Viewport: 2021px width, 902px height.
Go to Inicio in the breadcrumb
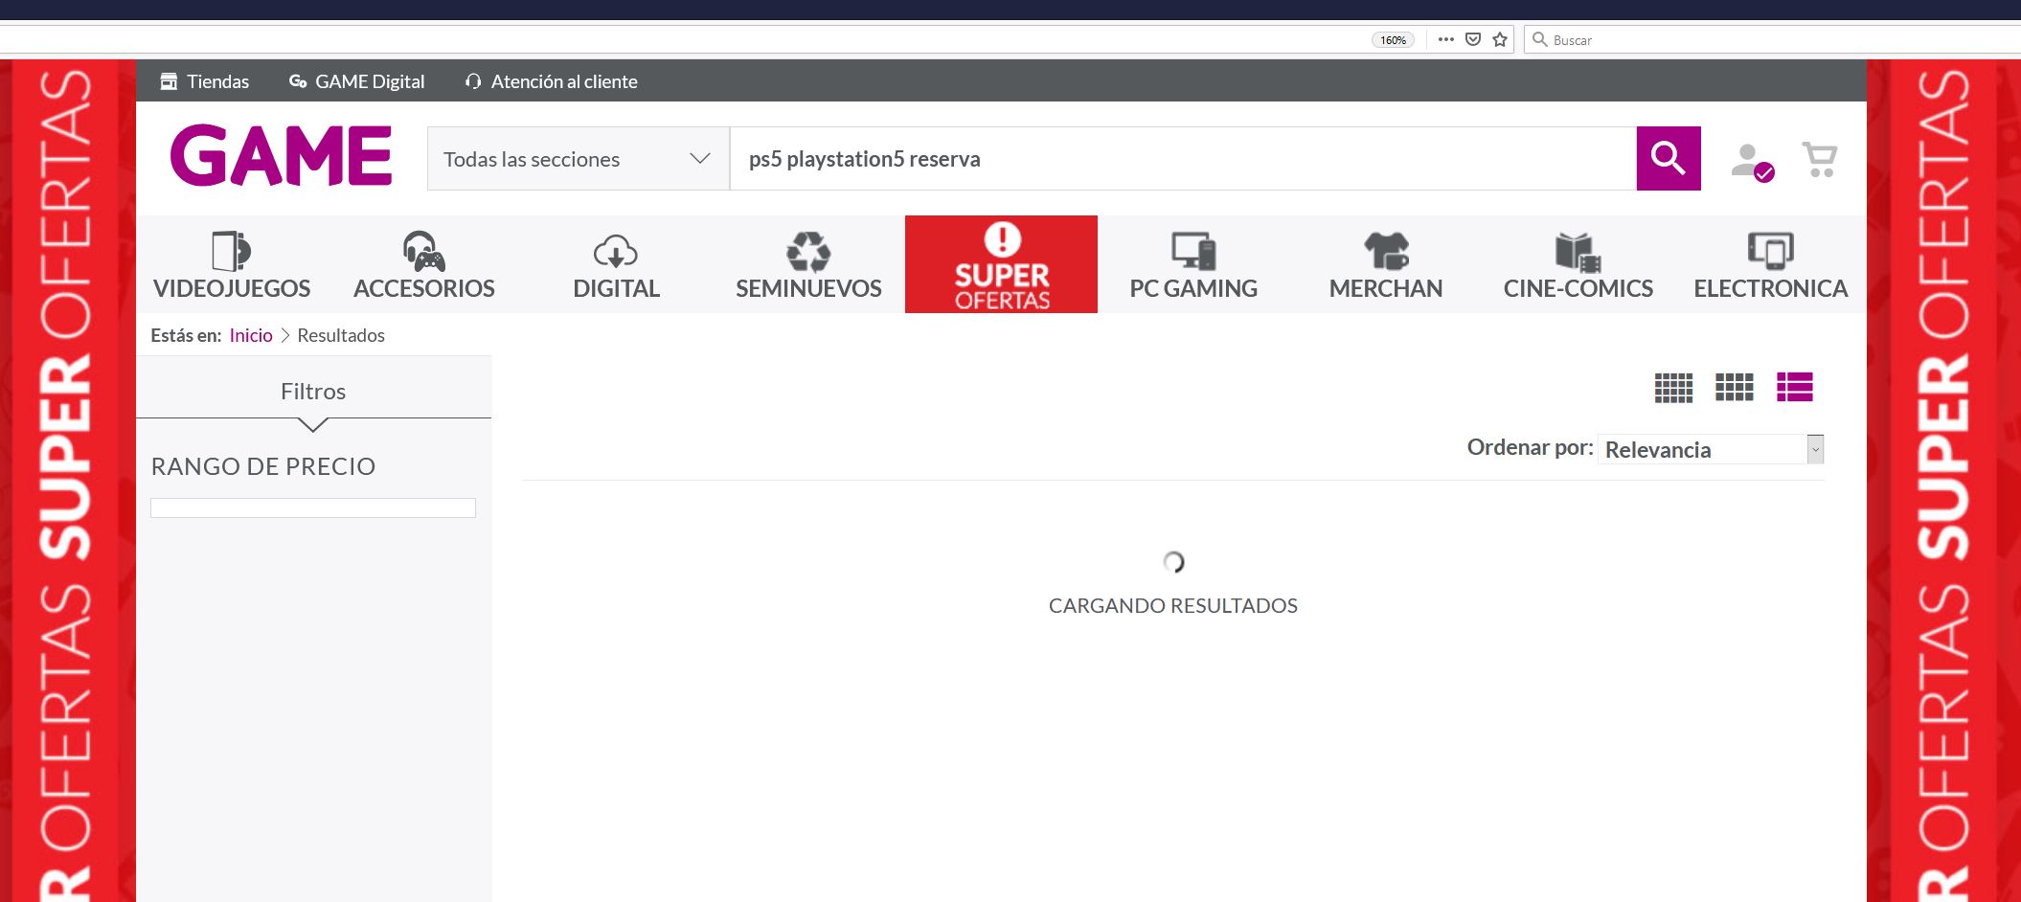[251, 335]
